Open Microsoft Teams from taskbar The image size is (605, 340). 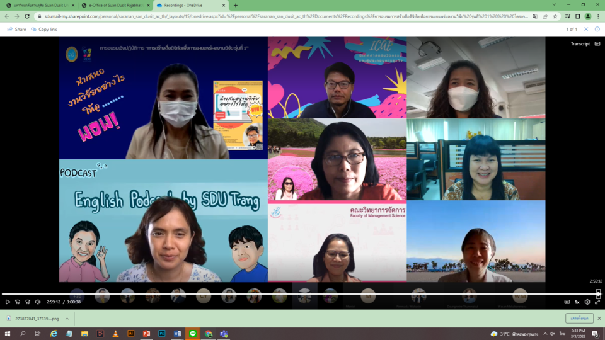click(x=224, y=334)
